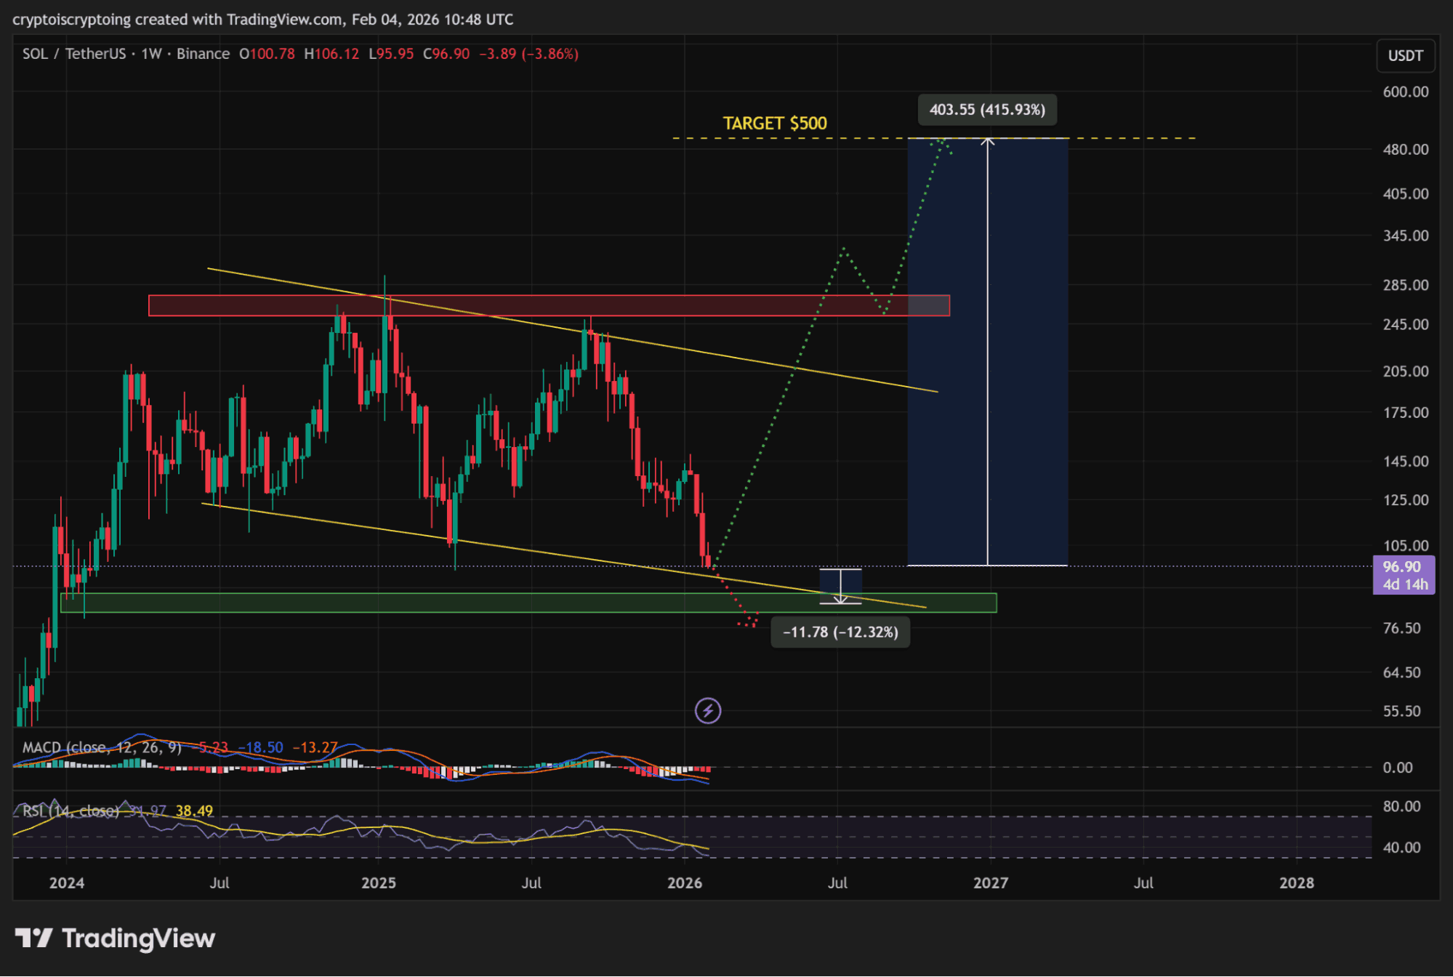Click the lightning bolt event icon

[707, 710]
